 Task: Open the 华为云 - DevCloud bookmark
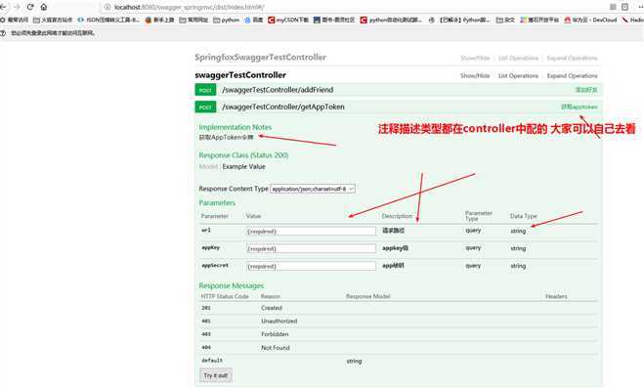point(590,20)
